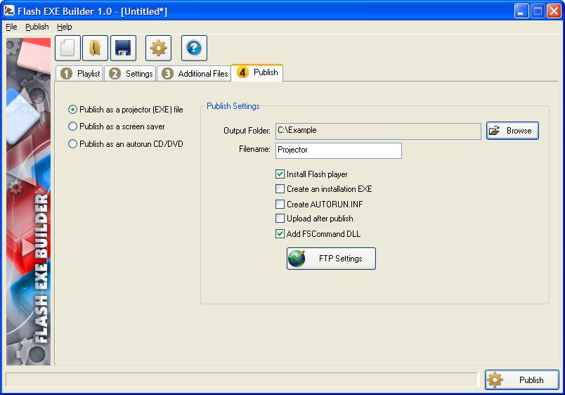Click the app icon in title bar
Image resolution: width=565 pixels, height=395 pixels.
(x=8, y=11)
